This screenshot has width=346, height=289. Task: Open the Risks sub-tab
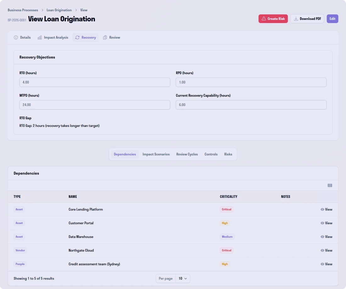[x=228, y=154]
